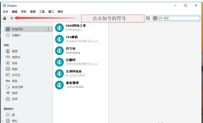This screenshot has height=123, width=203.
Task: Open the 项目 menu
Action: (x=24, y=12)
